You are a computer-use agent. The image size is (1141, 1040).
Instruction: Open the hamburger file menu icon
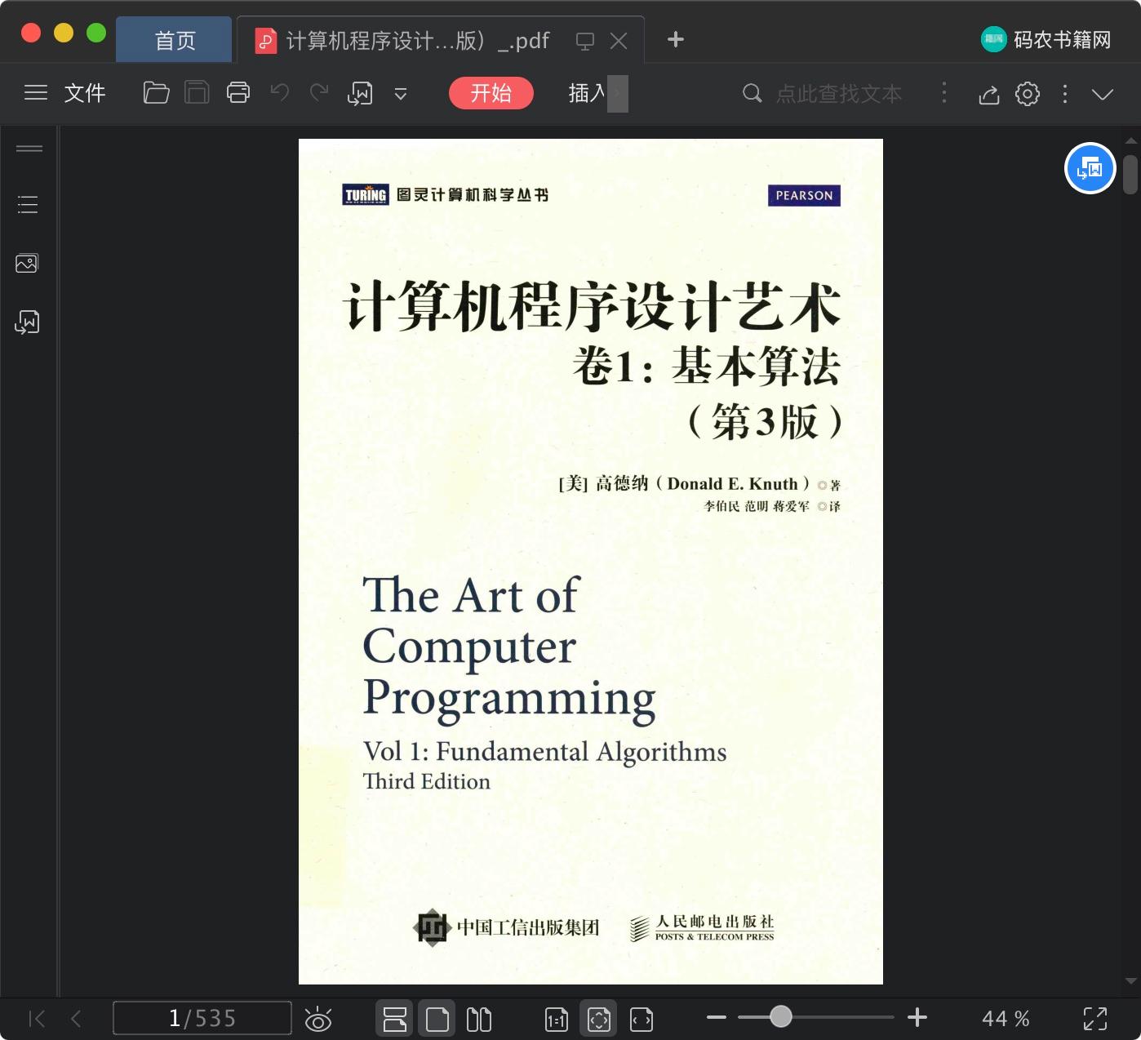(x=36, y=93)
